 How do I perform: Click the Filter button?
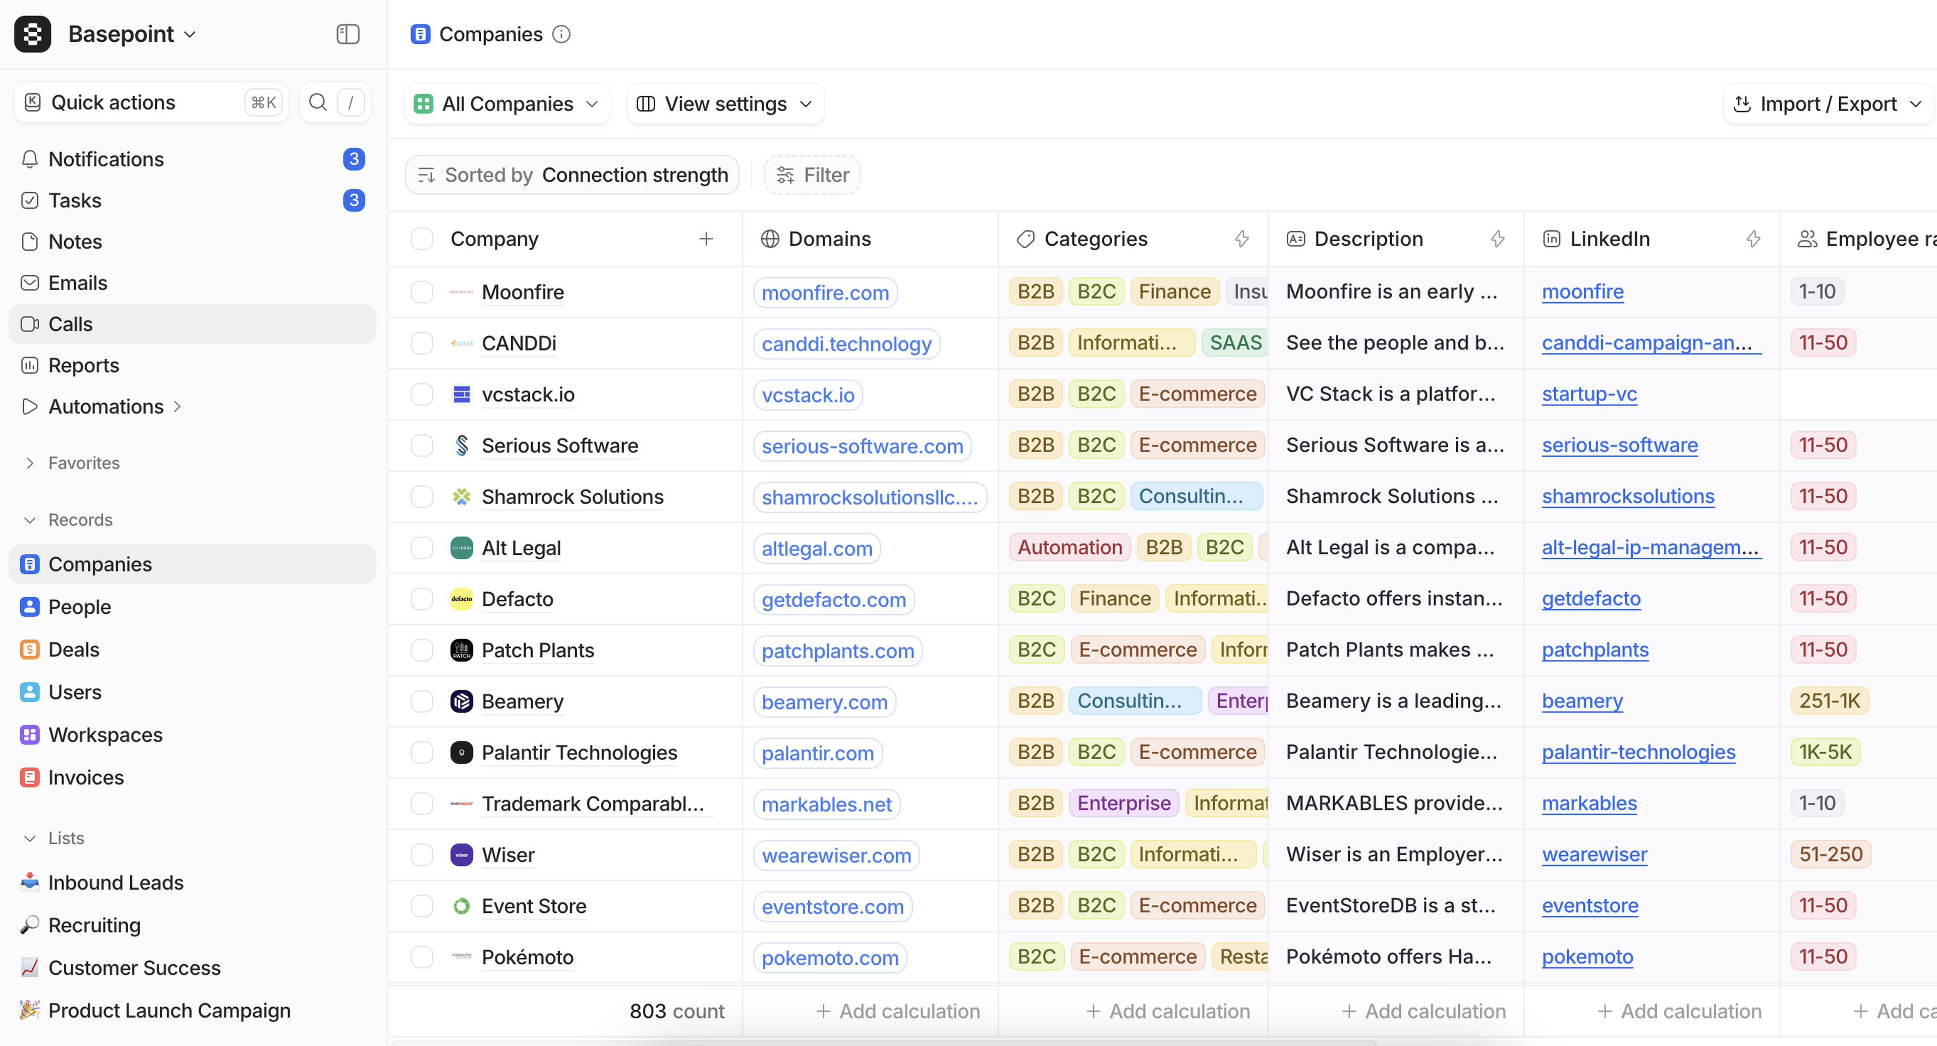tap(812, 175)
